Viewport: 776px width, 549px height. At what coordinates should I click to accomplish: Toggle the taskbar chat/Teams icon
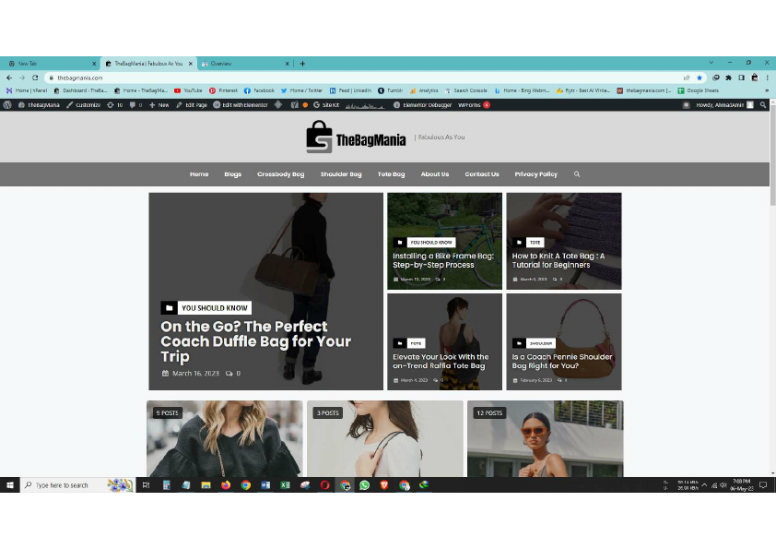pyautogui.click(x=761, y=484)
